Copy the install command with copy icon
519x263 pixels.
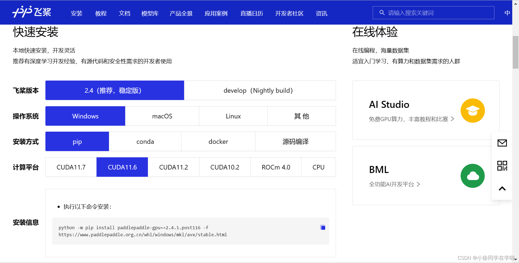click(322, 227)
